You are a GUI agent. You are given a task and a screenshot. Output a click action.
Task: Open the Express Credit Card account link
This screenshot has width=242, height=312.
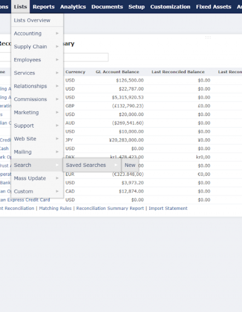(x=25, y=200)
